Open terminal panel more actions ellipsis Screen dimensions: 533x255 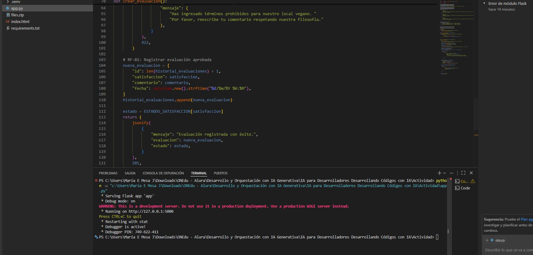tap(452, 173)
